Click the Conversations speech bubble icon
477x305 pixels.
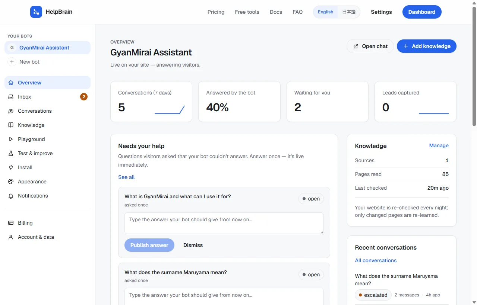pos(11,111)
